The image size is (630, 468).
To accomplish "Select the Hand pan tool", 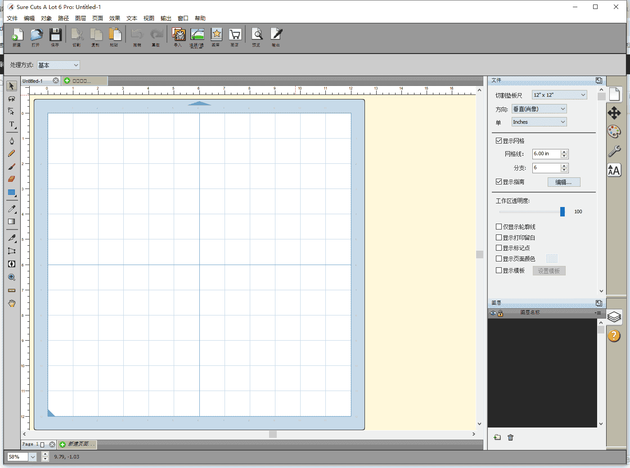I will 12,303.
